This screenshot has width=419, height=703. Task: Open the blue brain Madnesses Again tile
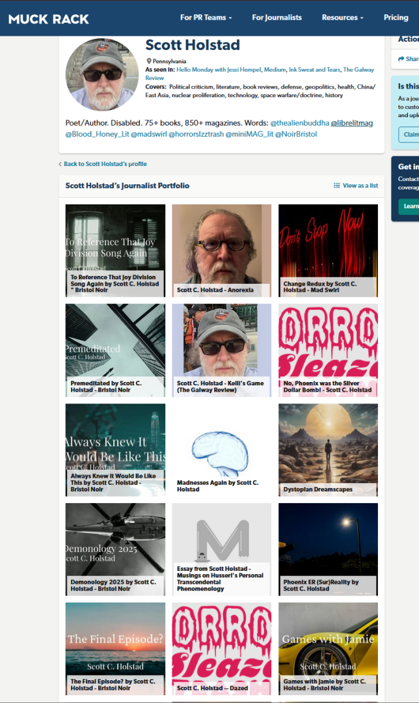(221, 449)
